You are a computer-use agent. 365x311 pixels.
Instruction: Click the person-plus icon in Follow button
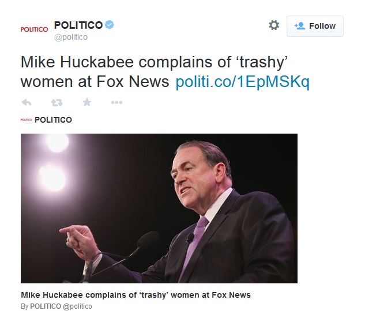[x=300, y=26]
